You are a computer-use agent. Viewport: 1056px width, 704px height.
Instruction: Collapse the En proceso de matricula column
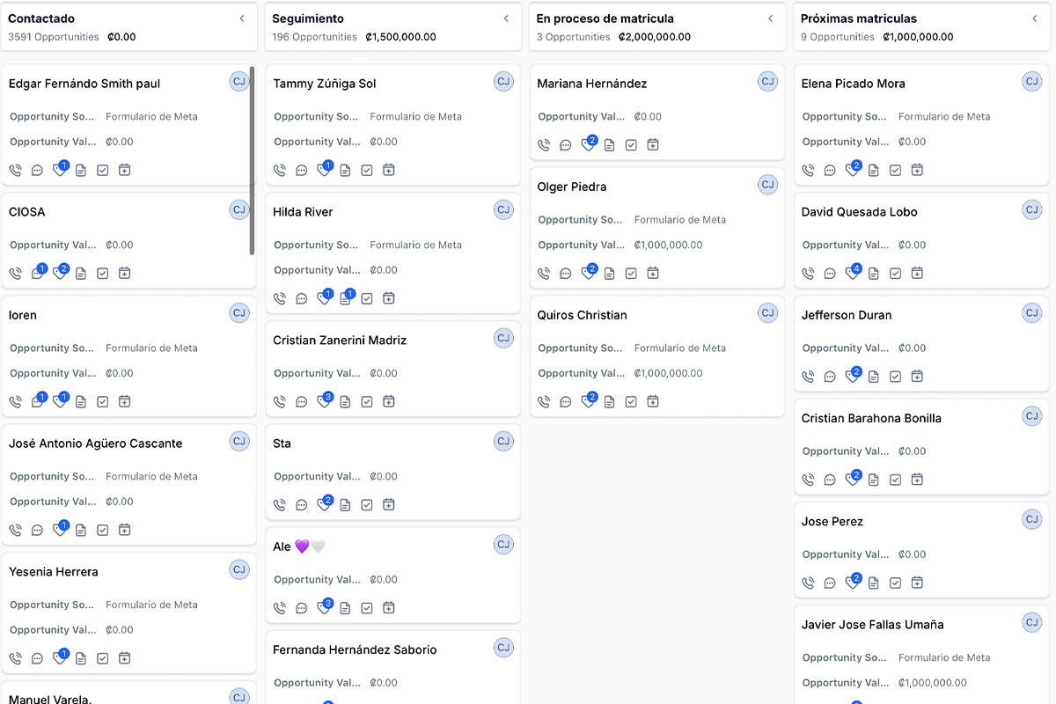click(x=770, y=18)
